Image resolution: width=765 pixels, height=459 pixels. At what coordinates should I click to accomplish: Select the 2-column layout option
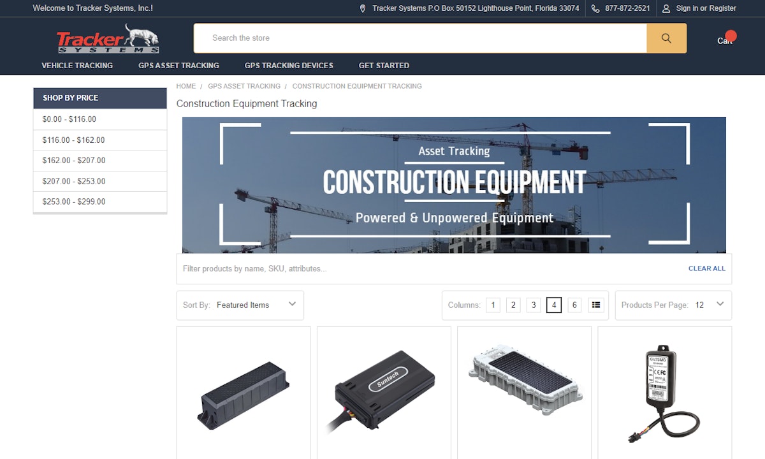pyautogui.click(x=513, y=305)
